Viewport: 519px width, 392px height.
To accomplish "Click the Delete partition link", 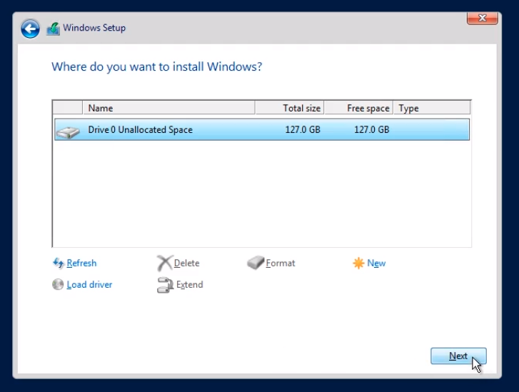I will pos(186,263).
